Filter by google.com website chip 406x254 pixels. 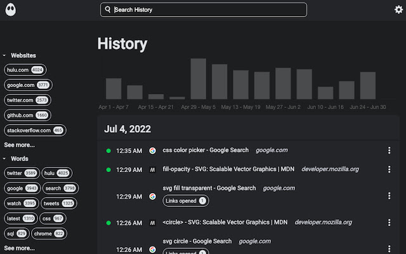click(28, 85)
